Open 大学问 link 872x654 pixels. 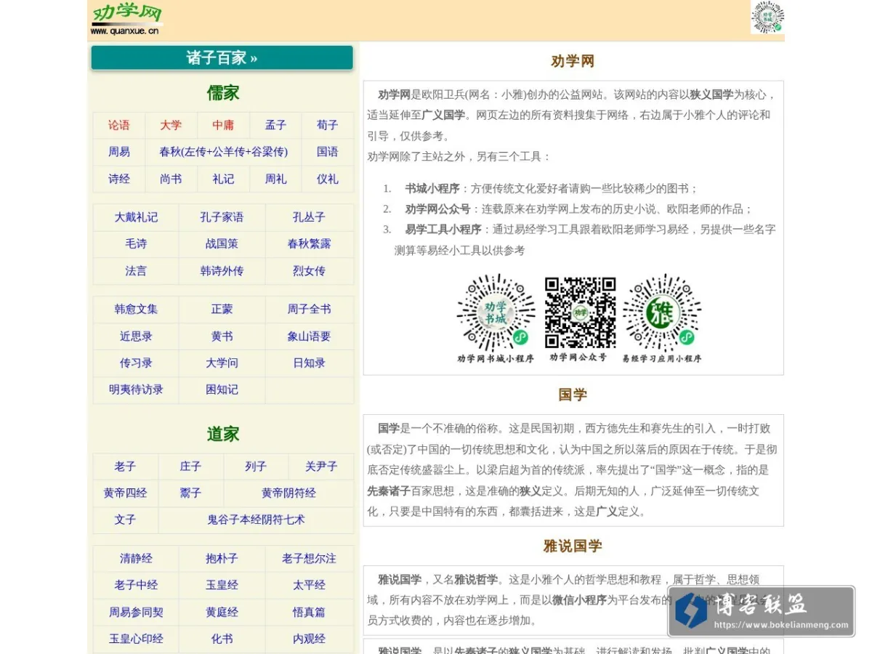222,363
